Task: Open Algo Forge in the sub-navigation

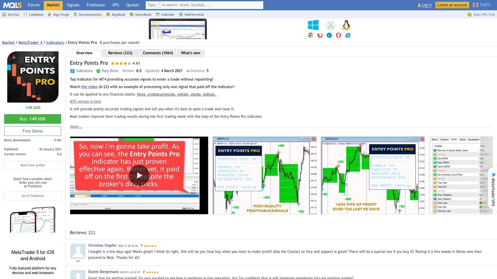Action: pyautogui.click(x=59, y=14)
